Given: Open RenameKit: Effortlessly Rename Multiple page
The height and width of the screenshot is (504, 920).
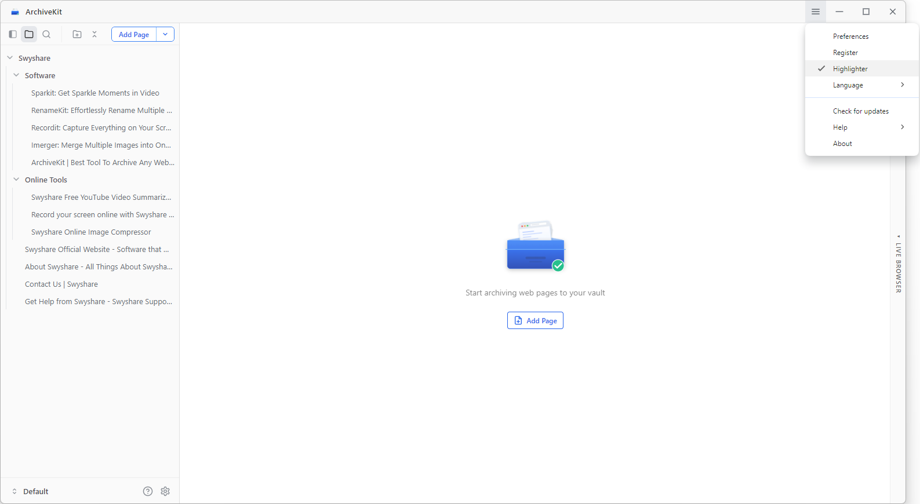Looking at the screenshot, I should (101, 110).
